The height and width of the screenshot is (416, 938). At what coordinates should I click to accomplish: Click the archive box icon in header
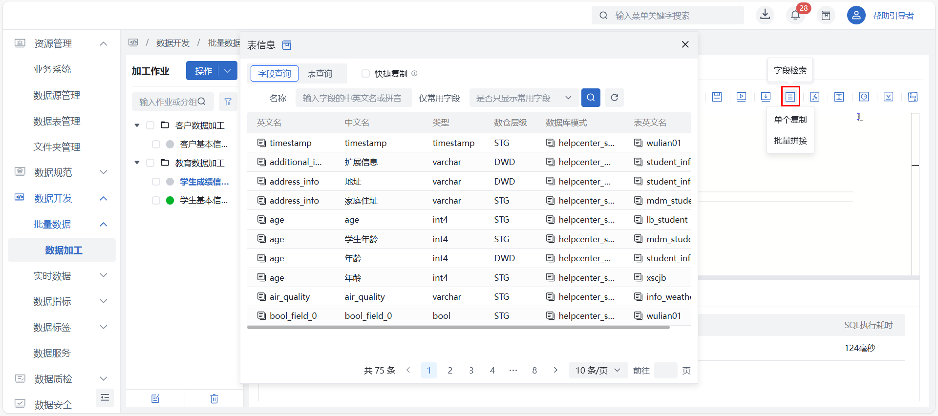[826, 15]
